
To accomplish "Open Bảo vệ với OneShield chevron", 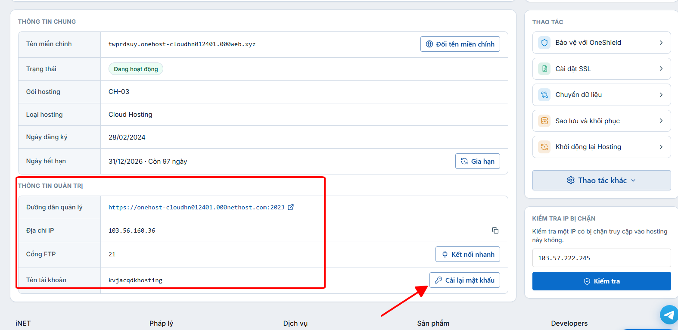I will point(661,43).
